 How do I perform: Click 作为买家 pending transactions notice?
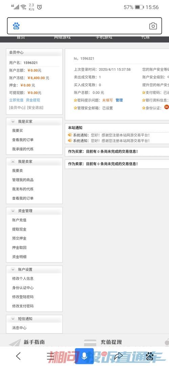pos(103,151)
